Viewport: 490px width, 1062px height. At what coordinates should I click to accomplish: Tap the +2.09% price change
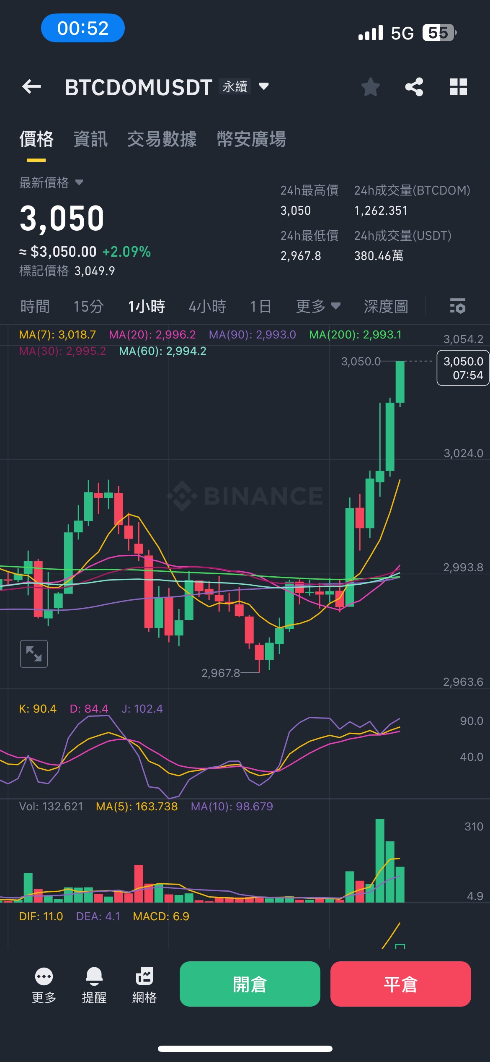(x=126, y=252)
